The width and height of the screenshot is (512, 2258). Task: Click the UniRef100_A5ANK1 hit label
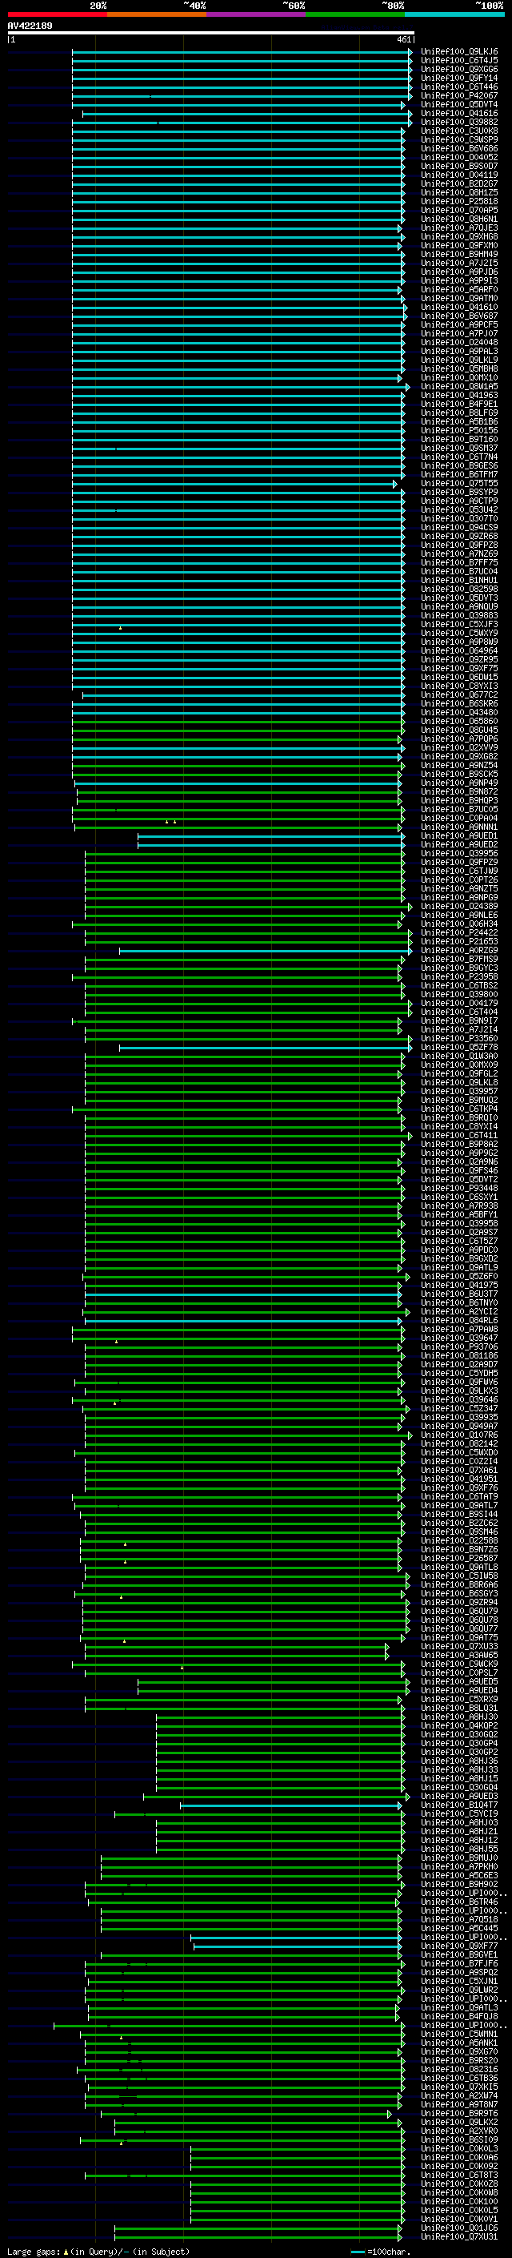(459, 2043)
